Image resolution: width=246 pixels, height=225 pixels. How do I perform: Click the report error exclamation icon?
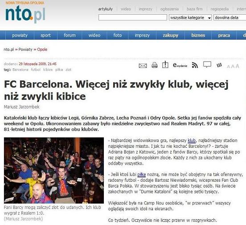tap(165, 65)
